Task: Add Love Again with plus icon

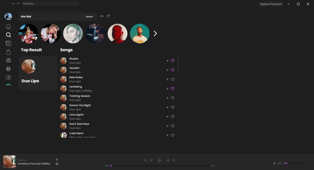Action: click(x=167, y=117)
